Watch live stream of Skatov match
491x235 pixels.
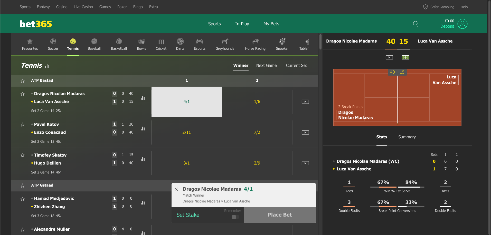pyautogui.click(x=305, y=163)
